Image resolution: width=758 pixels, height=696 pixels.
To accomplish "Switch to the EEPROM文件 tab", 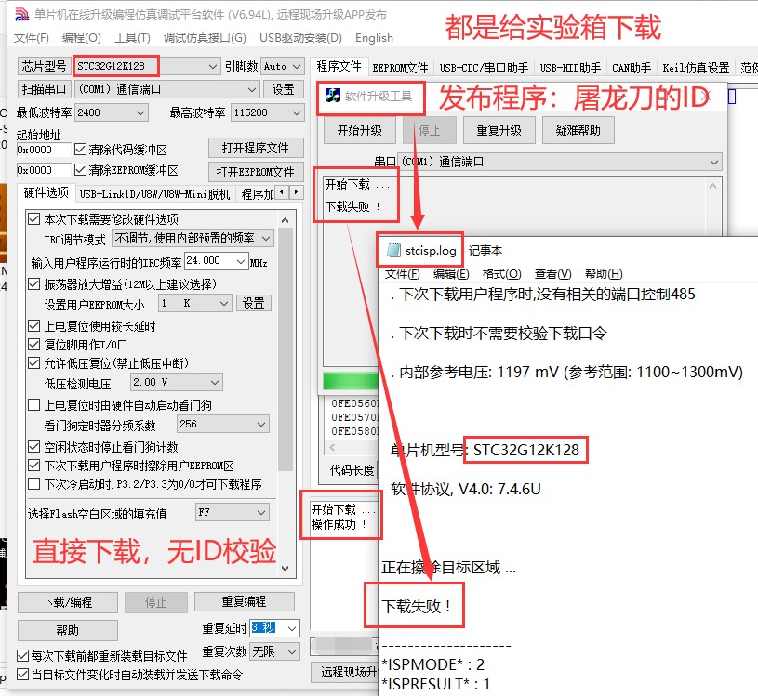I will point(400,68).
